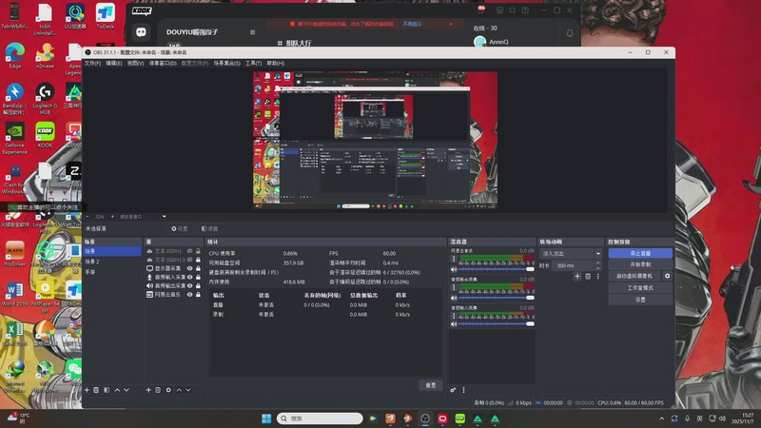Hide the 网易云音乐 source

point(189,295)
